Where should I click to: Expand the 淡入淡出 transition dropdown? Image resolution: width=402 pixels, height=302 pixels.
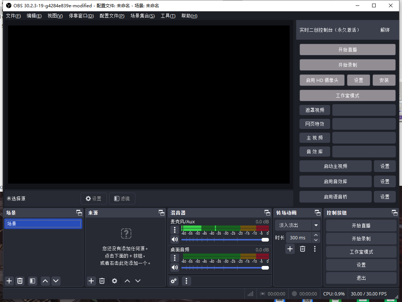[316, 225]
